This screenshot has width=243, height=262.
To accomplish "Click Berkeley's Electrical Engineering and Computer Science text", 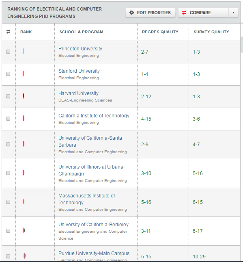I will 92,235.
